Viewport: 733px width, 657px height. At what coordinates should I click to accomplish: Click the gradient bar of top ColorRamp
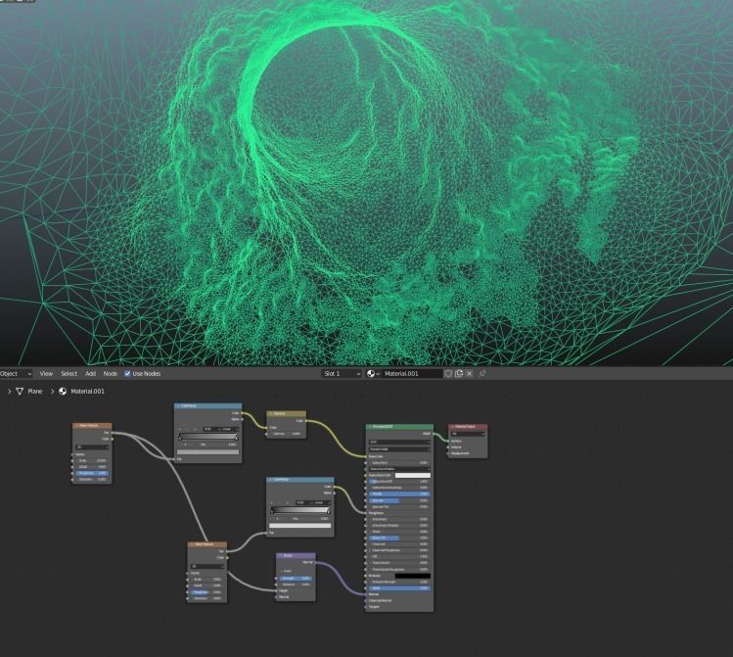208,437
